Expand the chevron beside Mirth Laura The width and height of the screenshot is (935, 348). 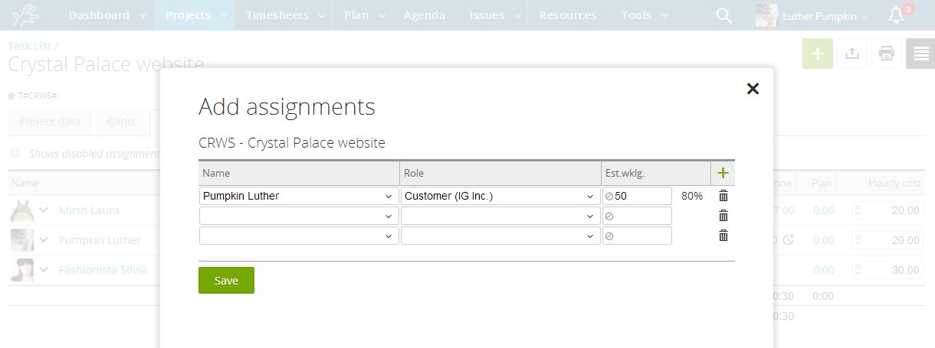point(44,210)
